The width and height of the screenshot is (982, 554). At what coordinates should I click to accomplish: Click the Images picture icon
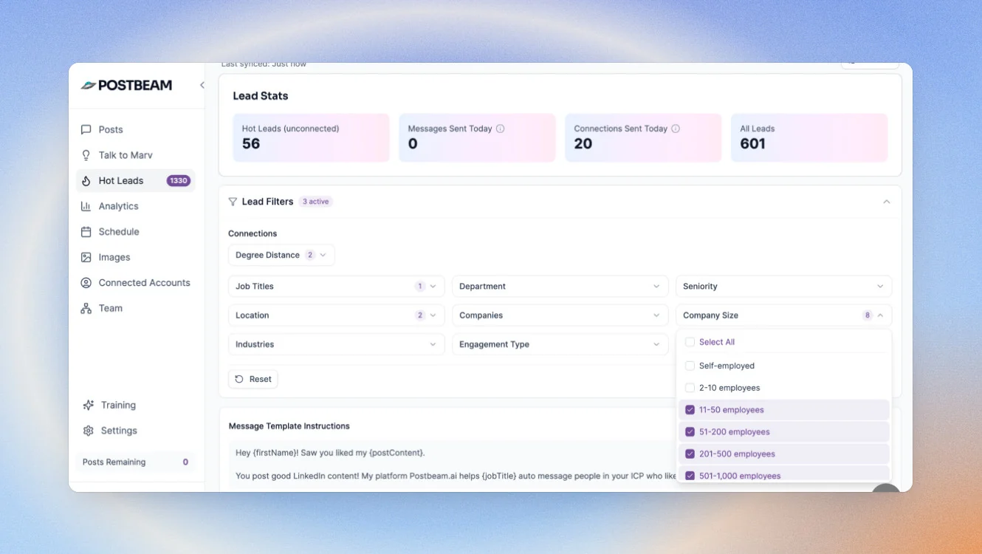(86, 257)
